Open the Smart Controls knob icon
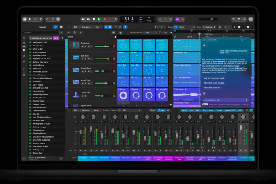The height and width of the screenshot is (184, 276). click(52, 19)
